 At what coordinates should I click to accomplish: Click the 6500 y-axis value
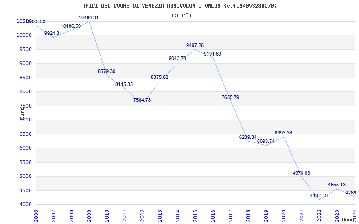pos(26,134)
